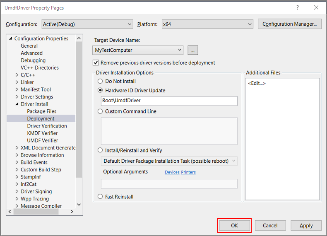The width and height of the screenshot is (327, 236).
Task: Click the tree scroll down arrow
Action: (79, 205)
